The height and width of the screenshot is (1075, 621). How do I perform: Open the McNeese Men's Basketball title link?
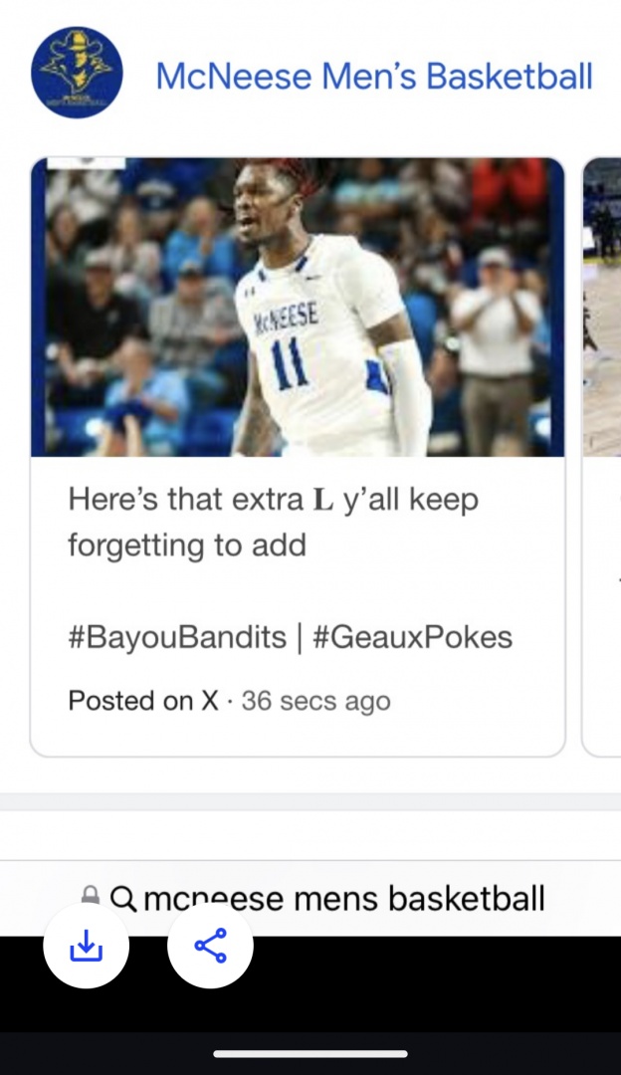374,76
